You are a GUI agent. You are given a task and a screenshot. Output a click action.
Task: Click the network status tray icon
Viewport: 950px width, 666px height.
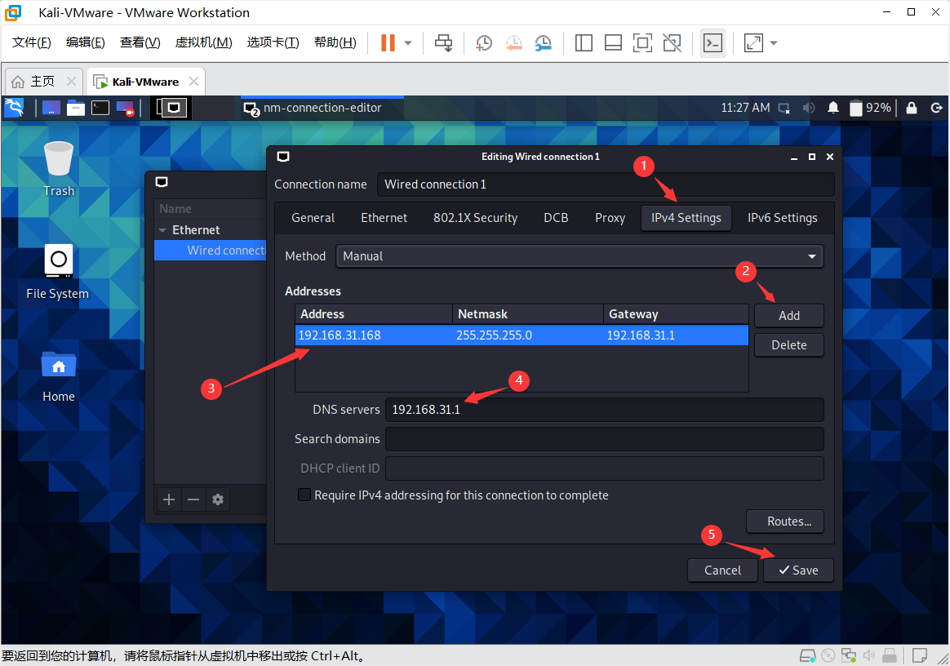click(784, 109)
